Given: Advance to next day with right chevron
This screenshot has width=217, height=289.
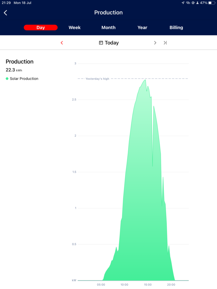Looking at the screenshot, I should [x=155, y=43].
